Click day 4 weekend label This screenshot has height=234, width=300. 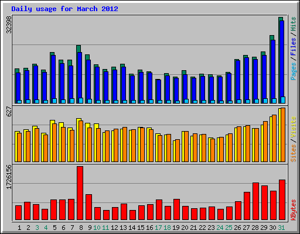click(x=46, y=228)
